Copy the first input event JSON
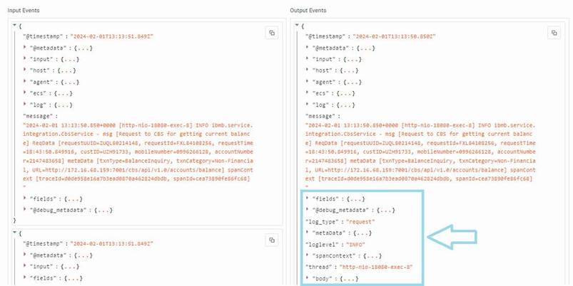This screenshot has height=286, width=573. [271, 33]
